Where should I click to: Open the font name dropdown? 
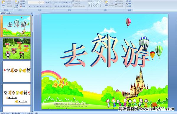point(34,2)
